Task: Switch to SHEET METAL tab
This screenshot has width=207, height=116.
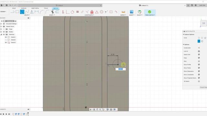Action: tap(35, 8)
